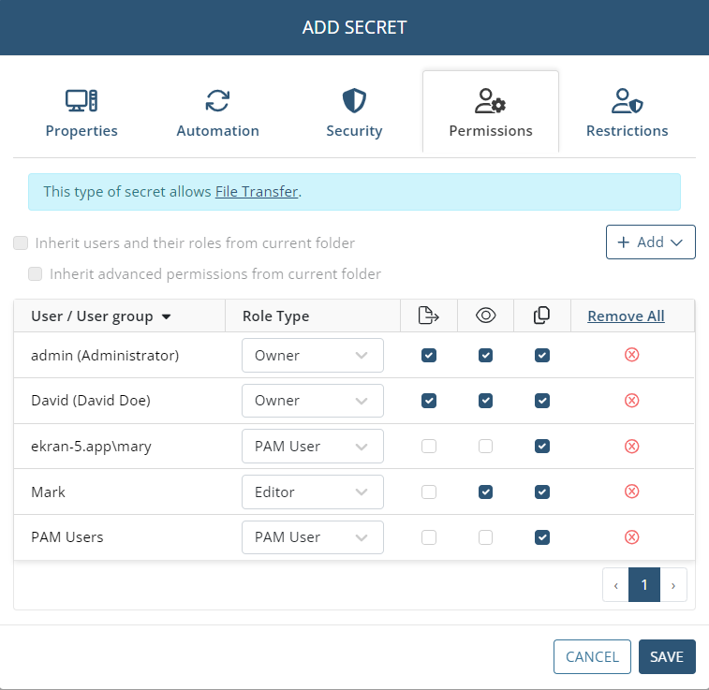The image size is (709, 690).
Task: Click the SAVE button
Action: point(667,657)
